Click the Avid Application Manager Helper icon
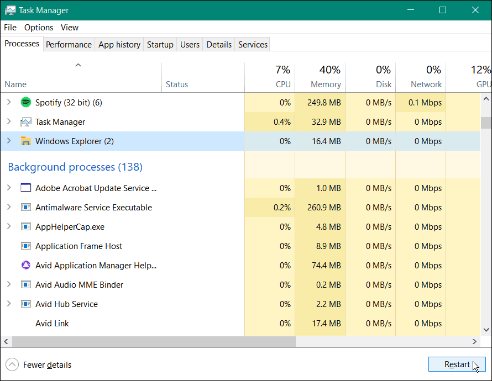Image resolution: width=492 pixels, height=381 pixels. pyautogui.click(x=25, y=265)
